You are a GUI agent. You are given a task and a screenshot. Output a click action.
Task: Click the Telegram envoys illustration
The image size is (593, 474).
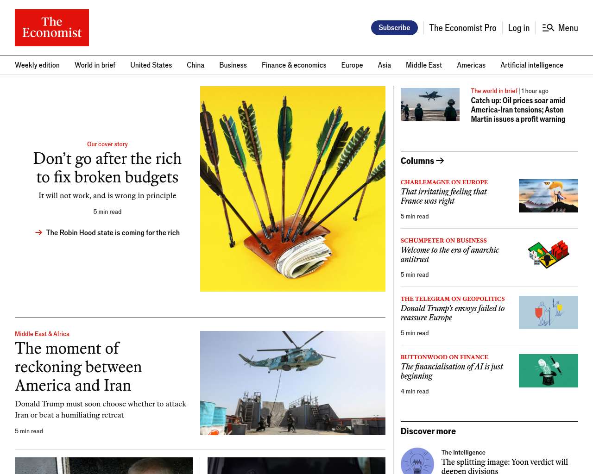(x=549, y=312)
